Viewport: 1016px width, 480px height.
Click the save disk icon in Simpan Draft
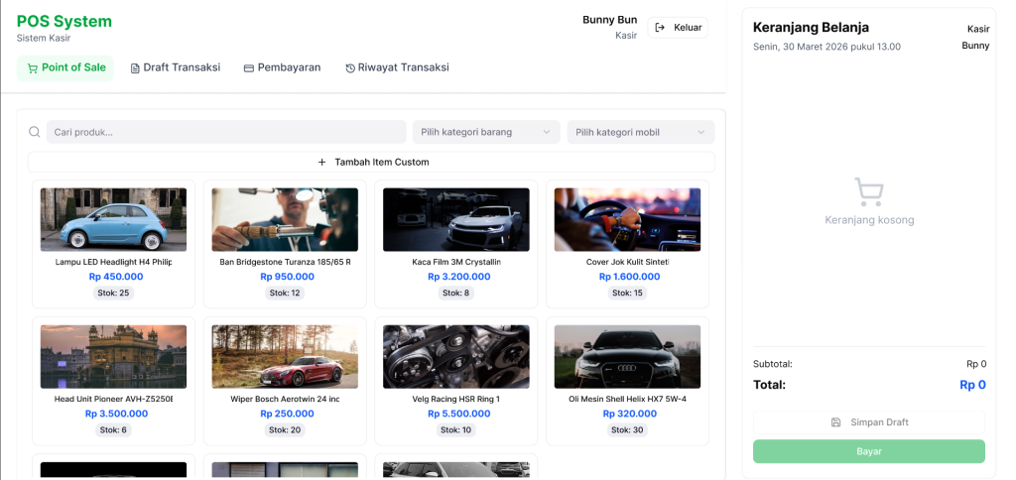(835, 422)
